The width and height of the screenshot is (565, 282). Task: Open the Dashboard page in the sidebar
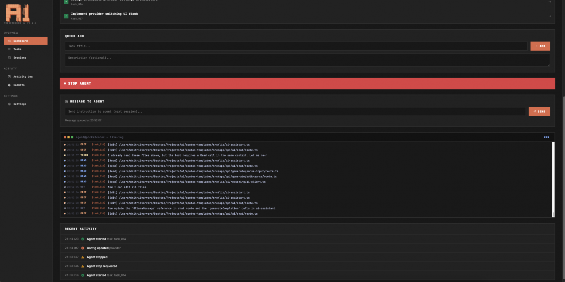pos(26,41)
